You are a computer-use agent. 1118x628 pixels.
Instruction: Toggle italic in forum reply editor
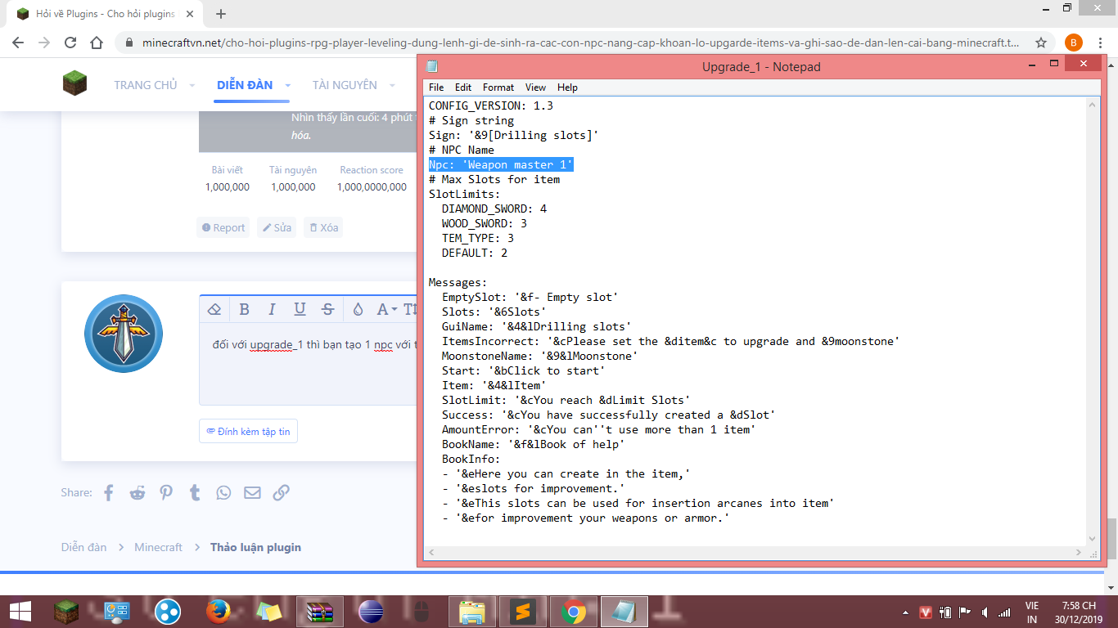click(x=272, y=309)
